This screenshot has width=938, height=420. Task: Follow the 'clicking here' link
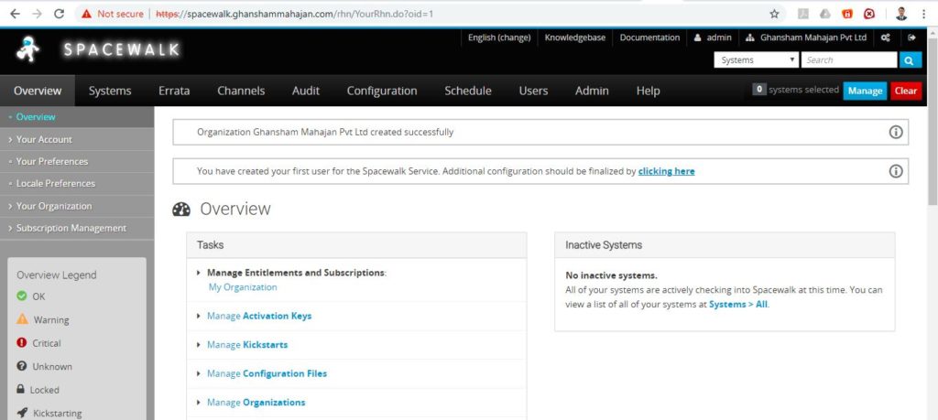tap(667, 171)
